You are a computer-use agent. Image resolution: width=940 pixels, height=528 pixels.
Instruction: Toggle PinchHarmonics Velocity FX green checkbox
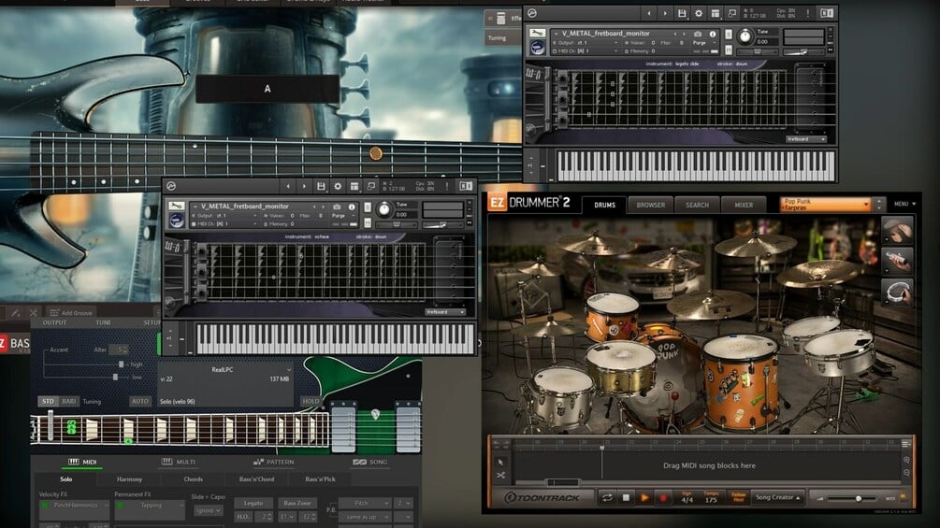tap(45, 506)
